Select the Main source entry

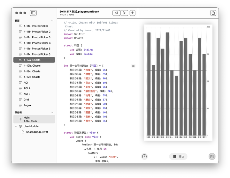pyautogui.click(x=34, y=119)
